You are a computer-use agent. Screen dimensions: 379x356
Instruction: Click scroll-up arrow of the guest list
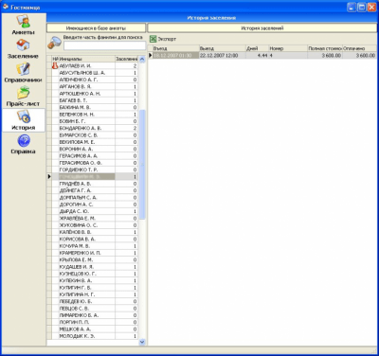tap(142, 59)
